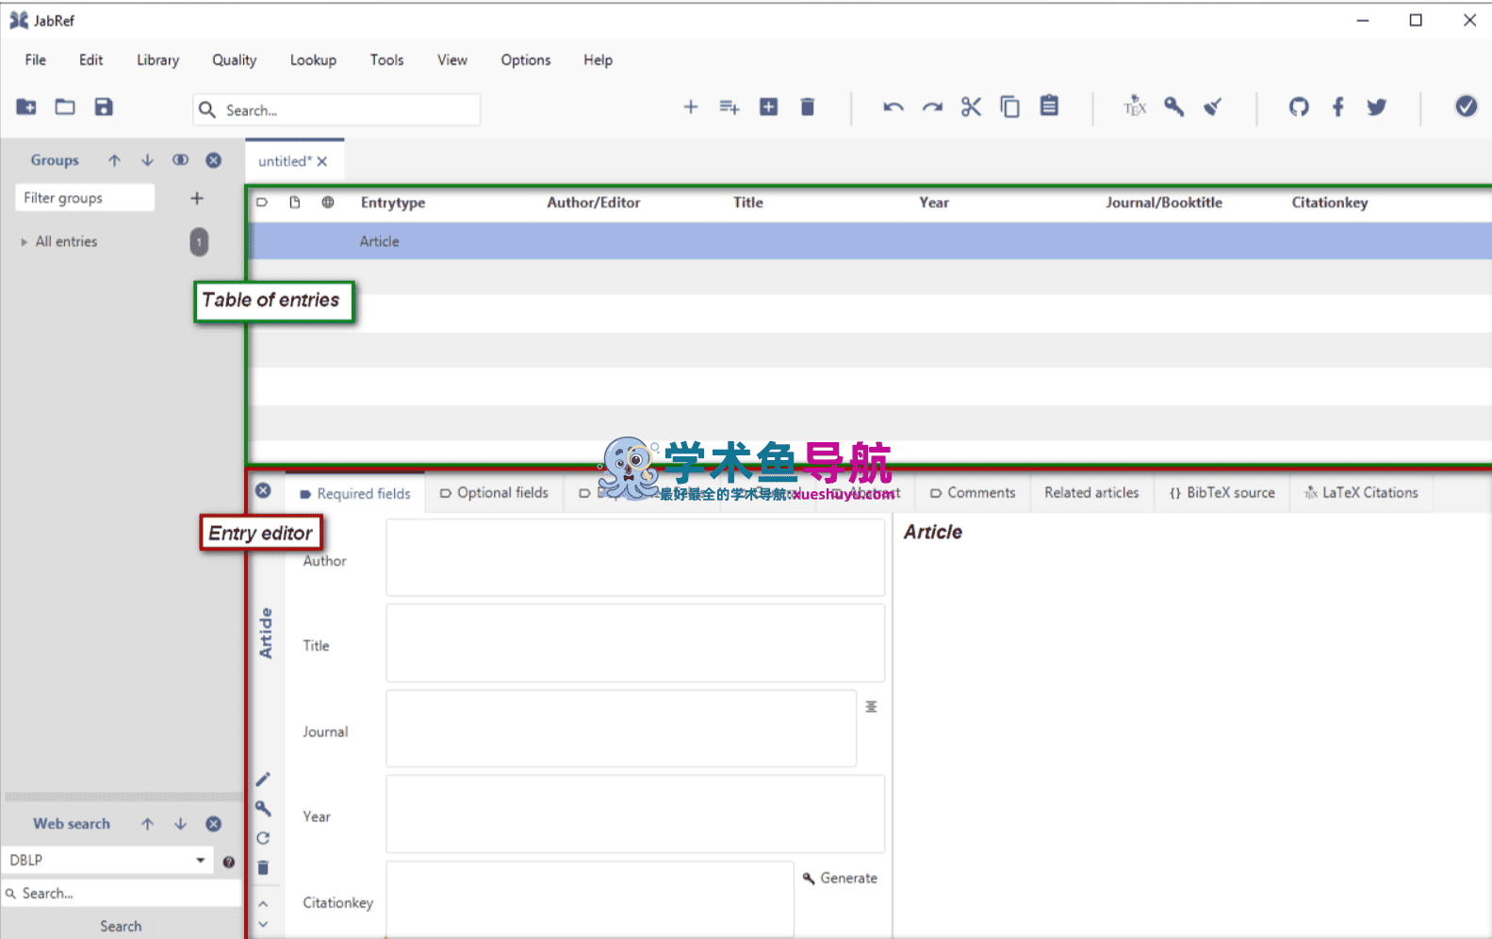Save the library using the floppy disk icon

point(104,107)
